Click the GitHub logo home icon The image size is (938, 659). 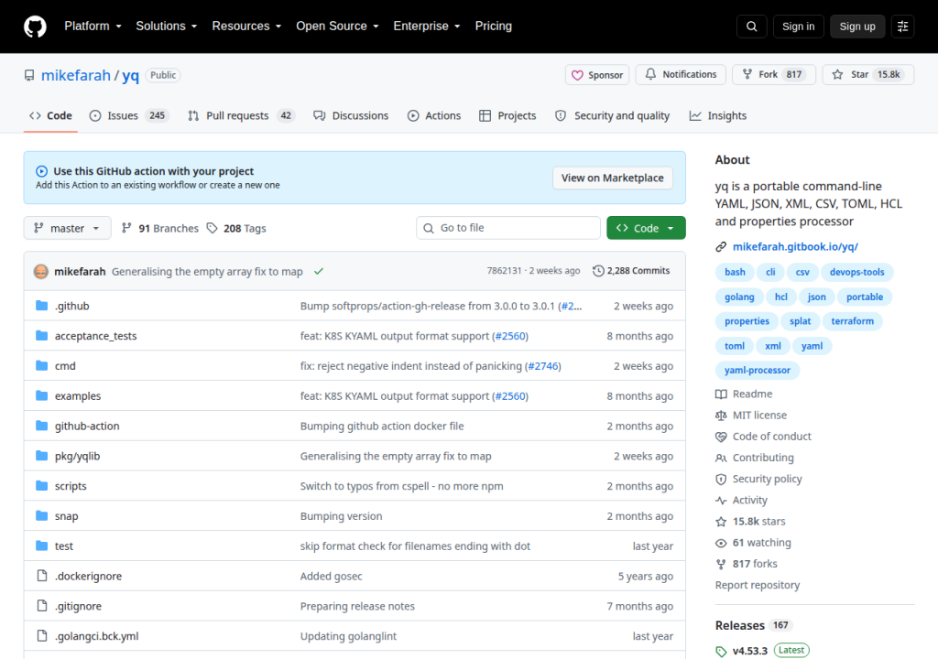35,27
